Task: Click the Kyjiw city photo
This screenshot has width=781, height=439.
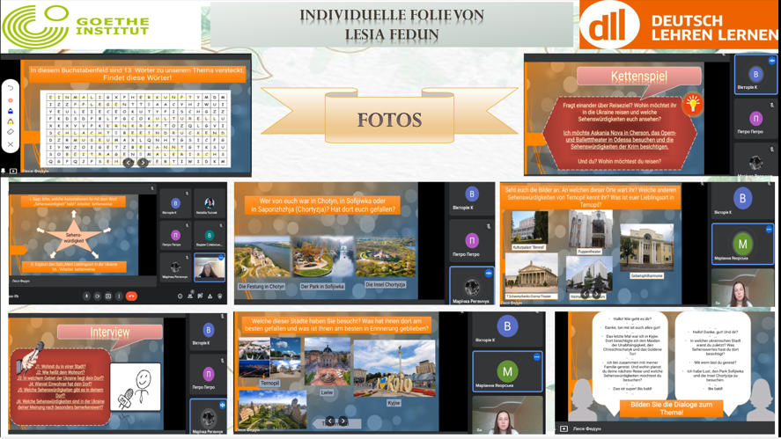Action: [x=394, y=369]
